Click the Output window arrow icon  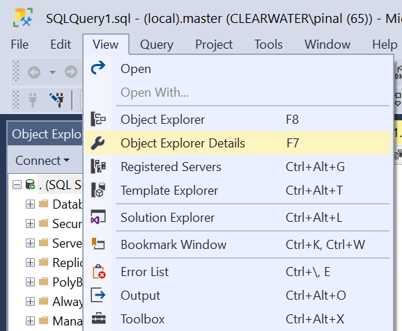(x=98, y=295)
